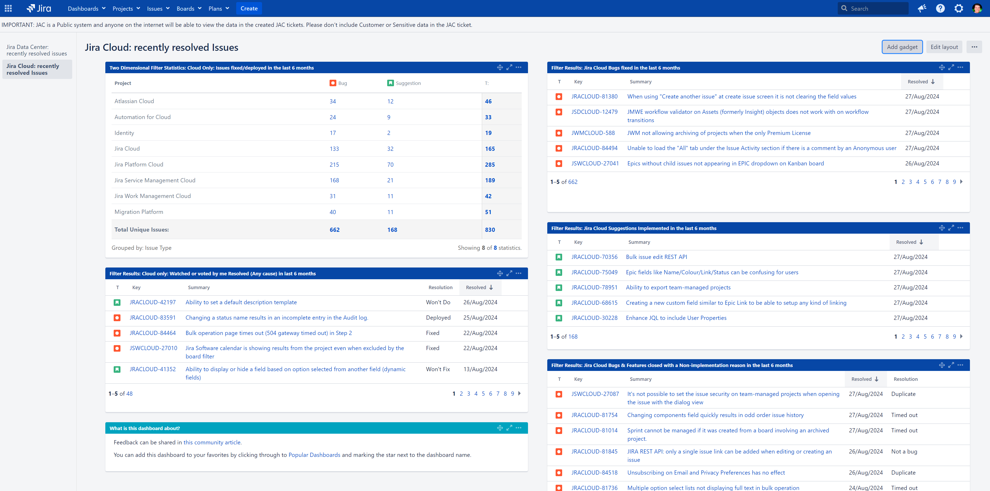
Task: Select Jira Cloud recently resolved Issues sidebar item
Action: tap(37, 70)
